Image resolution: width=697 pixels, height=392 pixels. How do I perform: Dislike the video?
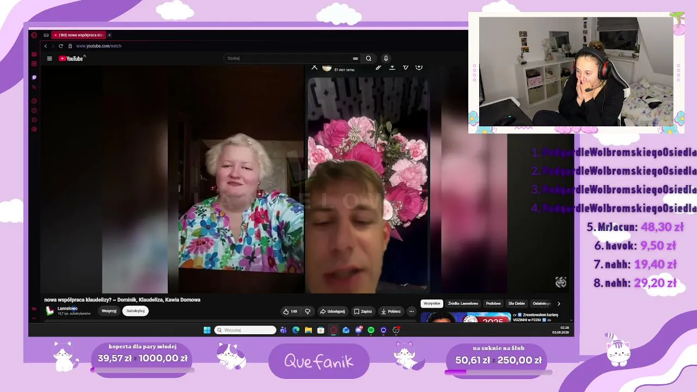click(x=308, y=311)
